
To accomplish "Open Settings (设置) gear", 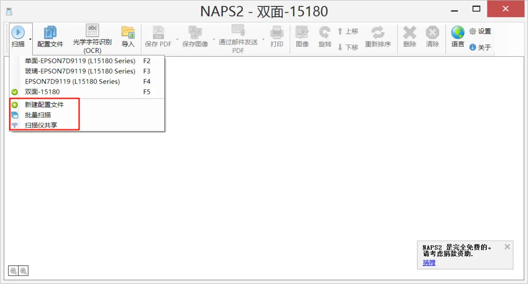I will point(480,31).
